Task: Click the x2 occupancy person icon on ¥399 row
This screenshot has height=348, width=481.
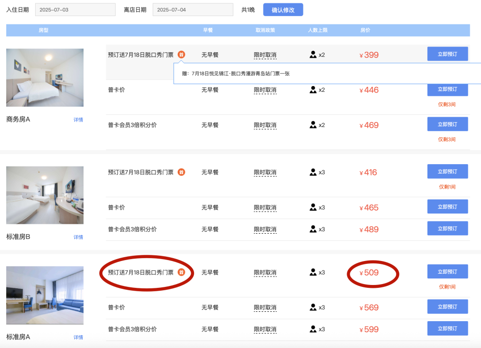Action: [x=312, y=54]
